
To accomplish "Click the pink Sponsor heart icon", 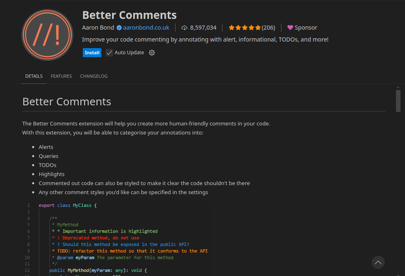I will tap(290, 28).
